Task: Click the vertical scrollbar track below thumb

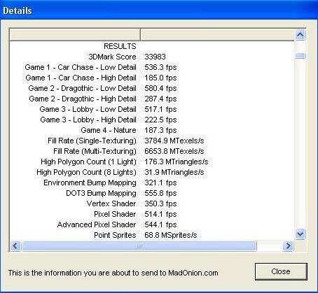Action: 300,143
